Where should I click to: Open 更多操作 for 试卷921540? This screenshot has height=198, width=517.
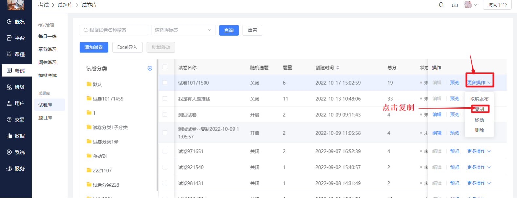(x=479, y=167)
